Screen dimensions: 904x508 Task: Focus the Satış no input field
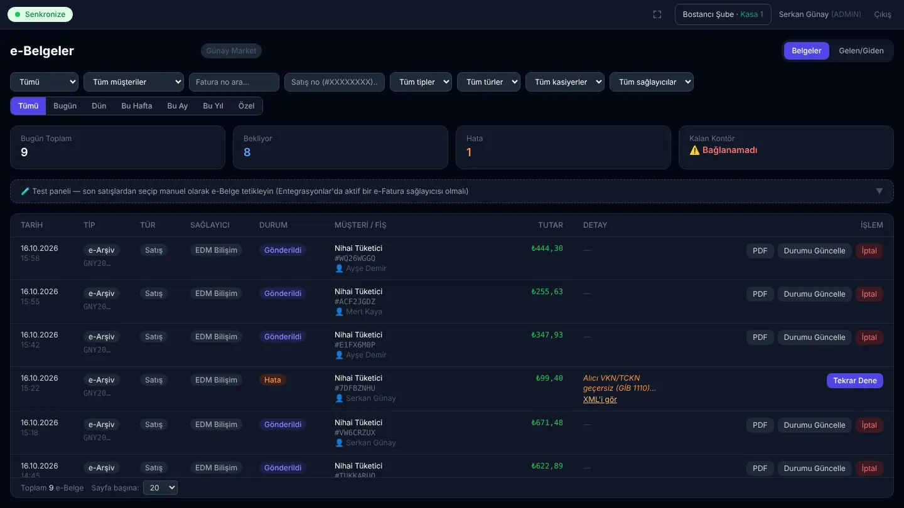point(335,82)
